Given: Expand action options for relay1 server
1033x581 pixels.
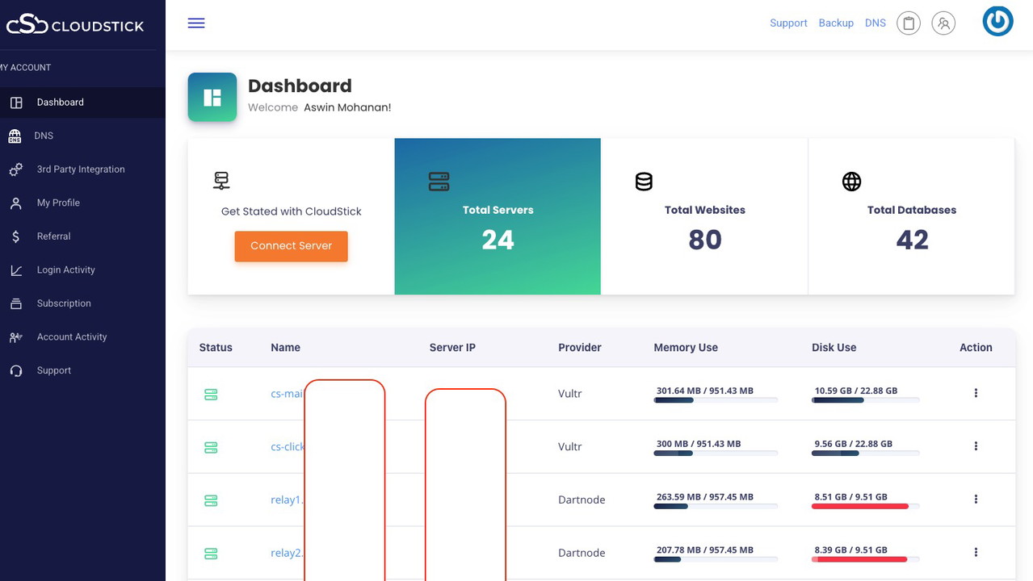Looking at the screenshot, I should click(x=976, y=499).
